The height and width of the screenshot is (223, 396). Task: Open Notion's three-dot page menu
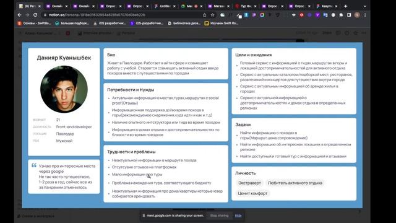point(364,33)
